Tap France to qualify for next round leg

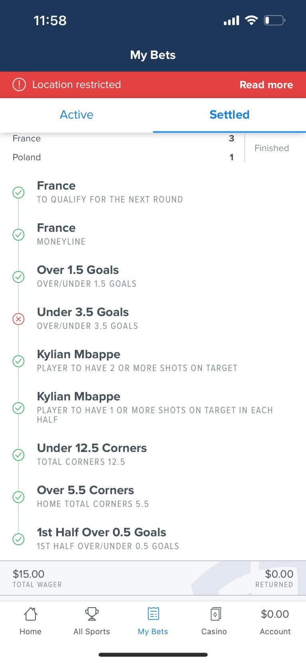tap(110, 192)
